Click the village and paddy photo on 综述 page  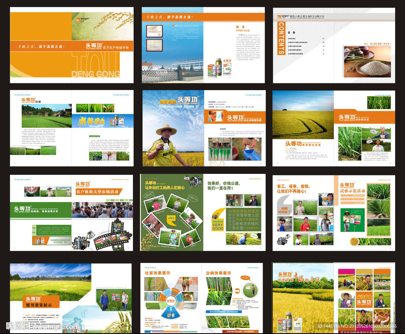coord(47,116)
